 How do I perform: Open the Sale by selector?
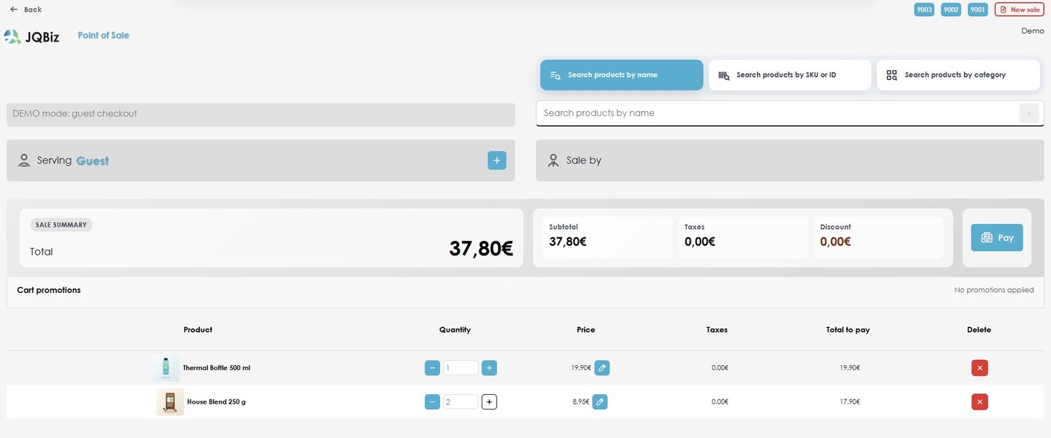click(790, 161)
